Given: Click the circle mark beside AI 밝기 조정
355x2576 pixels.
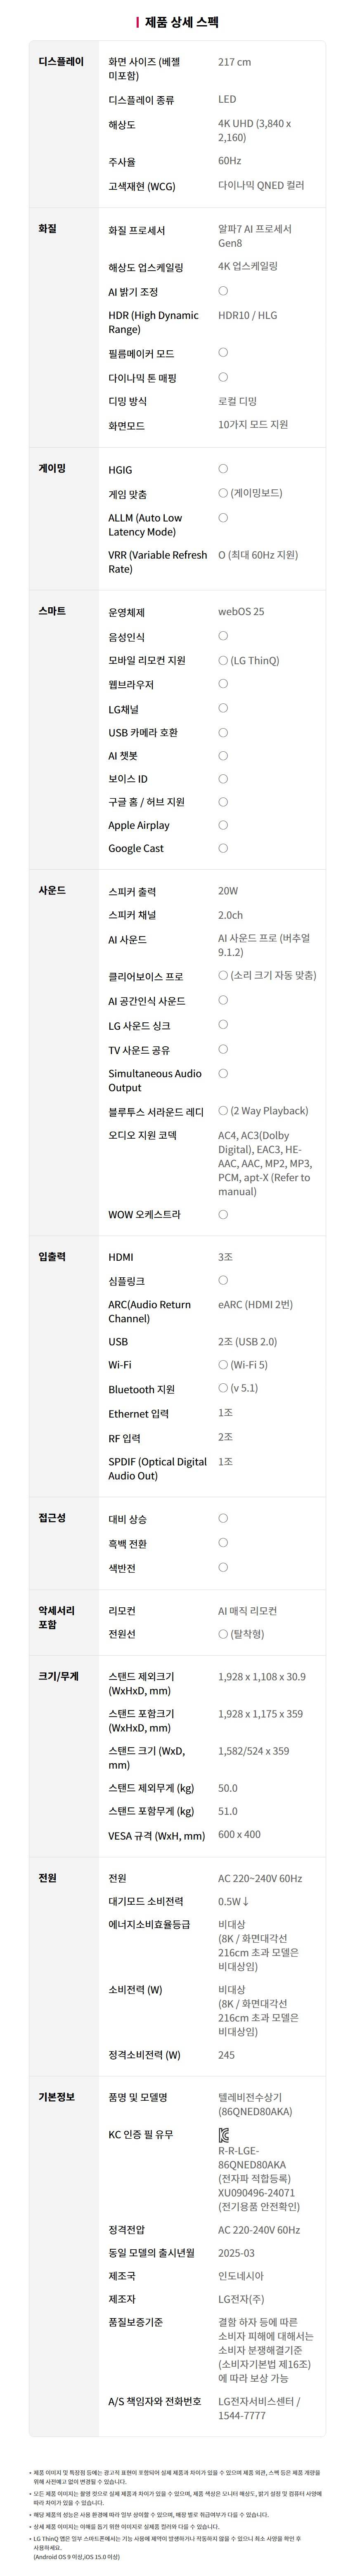Looking at the screenshot, I should (223, 291).
